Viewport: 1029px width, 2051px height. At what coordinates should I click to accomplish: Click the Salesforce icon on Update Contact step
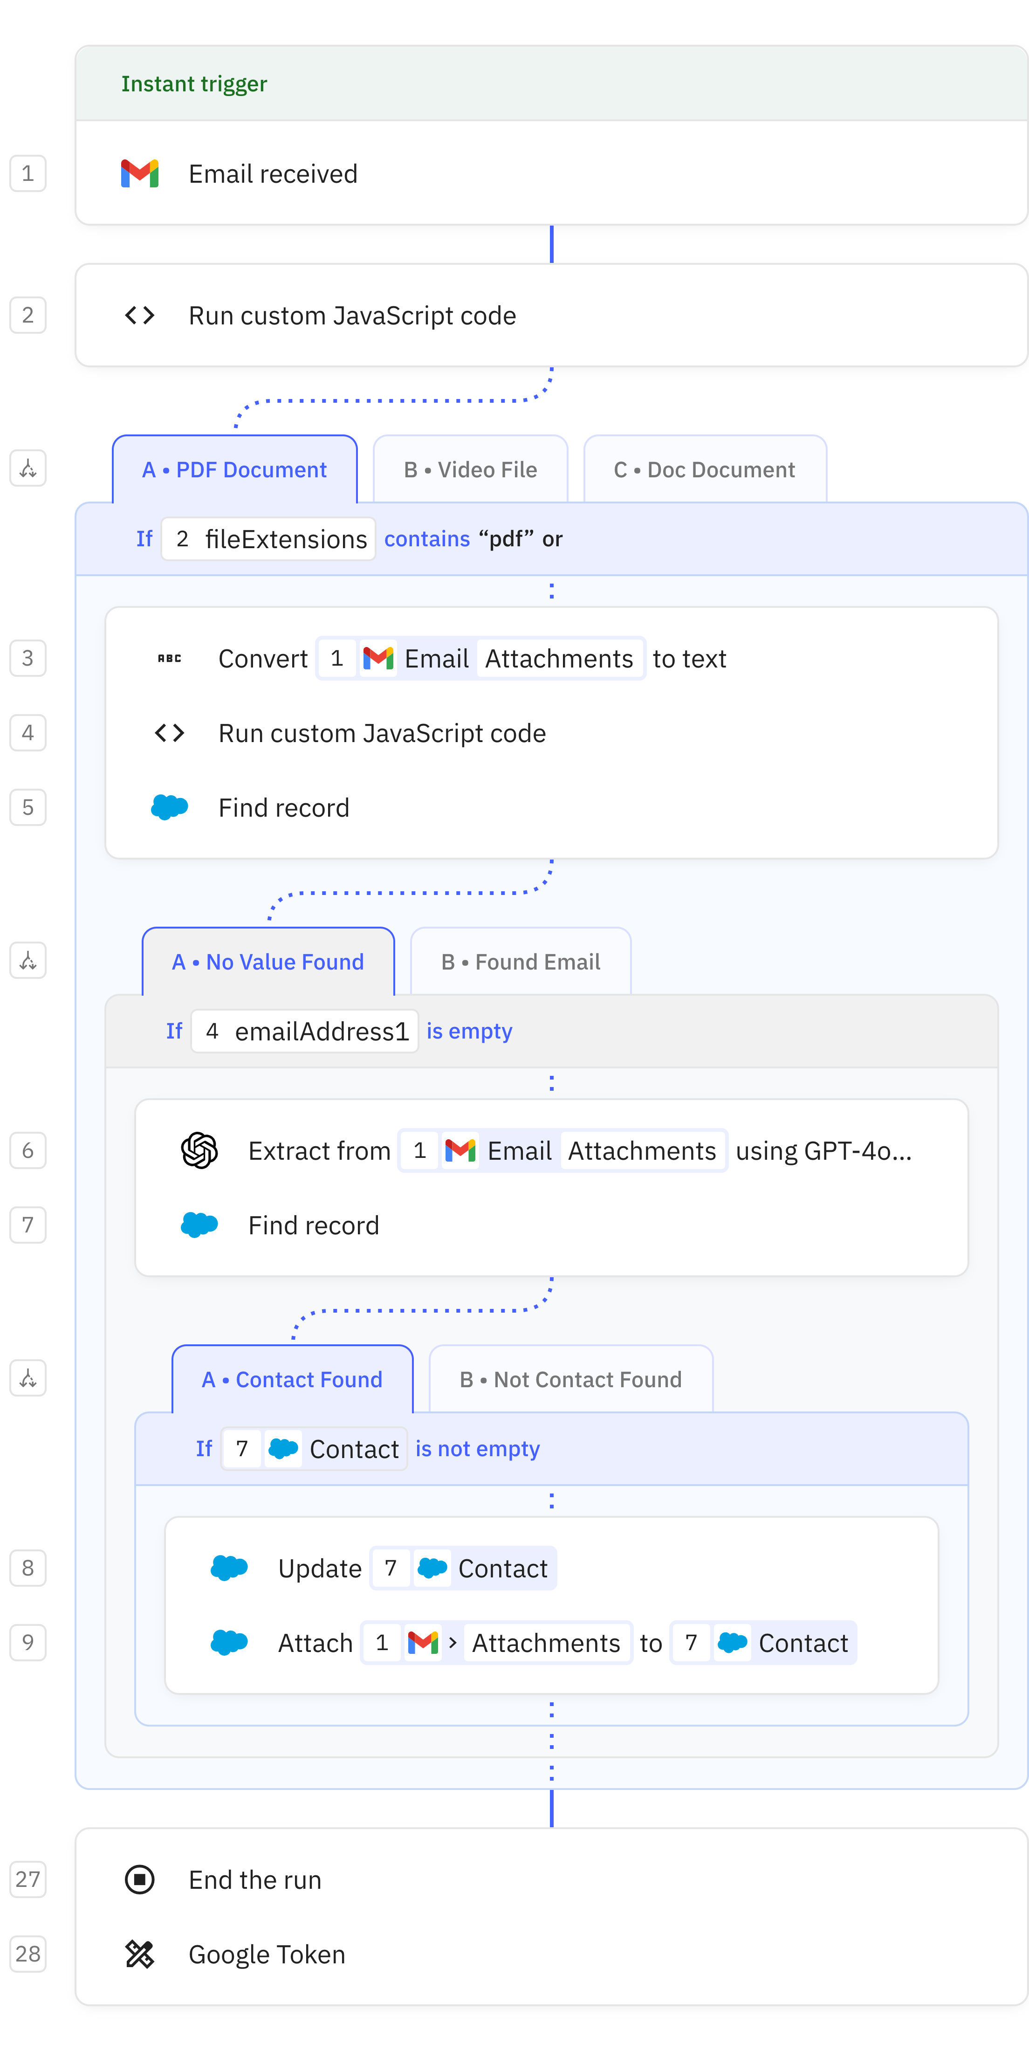[228, 1569]
